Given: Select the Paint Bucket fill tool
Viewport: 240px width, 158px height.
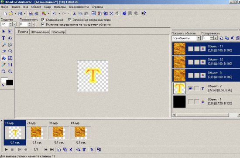Looking at the screenshot, I should pyautogui.click(x=3, y=58).
